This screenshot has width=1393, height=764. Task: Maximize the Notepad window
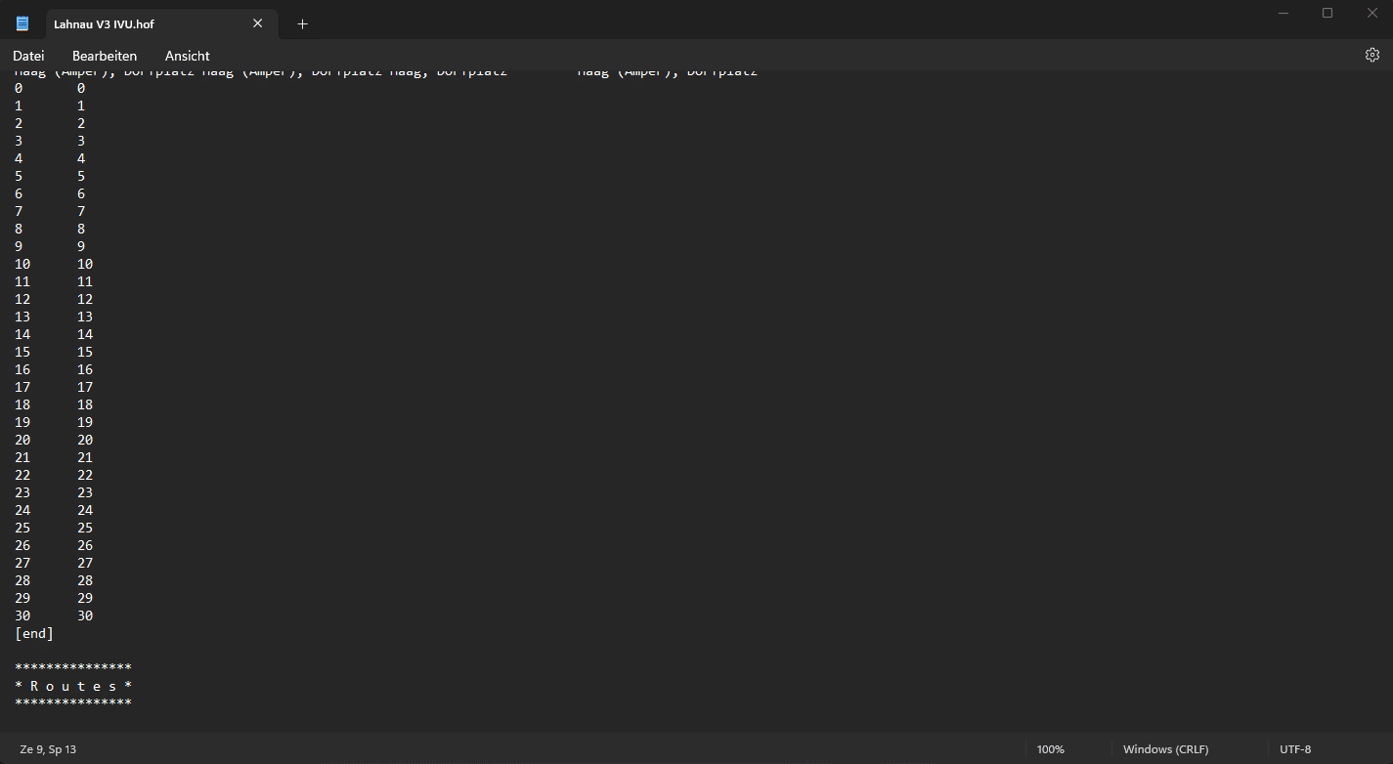tap(1328, 13)
